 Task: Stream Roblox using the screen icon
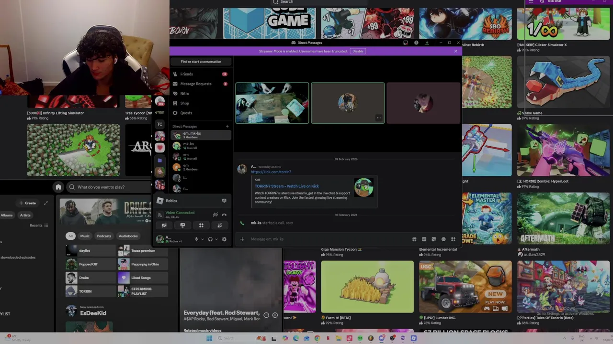[224, 201]
